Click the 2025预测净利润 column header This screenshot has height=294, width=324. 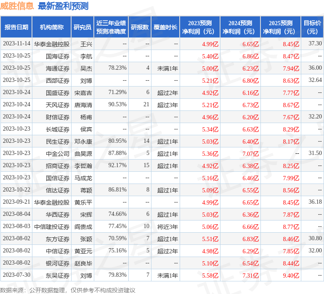[281, 27]
